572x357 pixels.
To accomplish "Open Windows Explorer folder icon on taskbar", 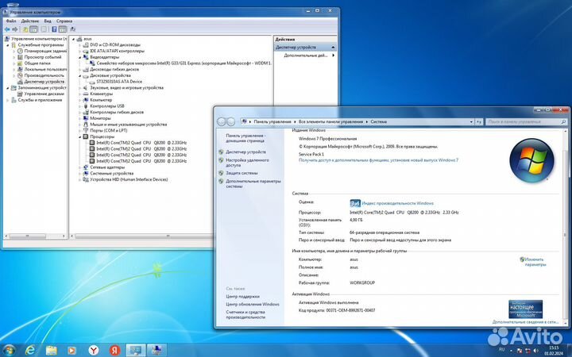I will coord(51,349).
